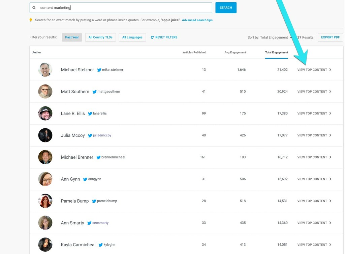Image resolution: width=345 pixels, height=254 pixels.
Task: Export results with Export PDF button
Action: [330, 37]
